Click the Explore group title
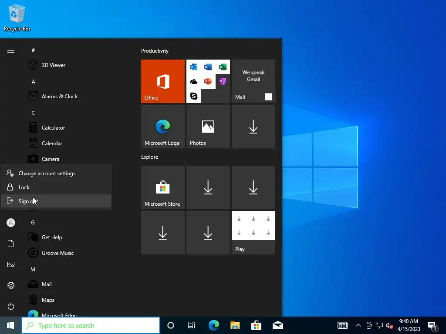Viewport: 446px width, 334px height. tap(150, 157)
